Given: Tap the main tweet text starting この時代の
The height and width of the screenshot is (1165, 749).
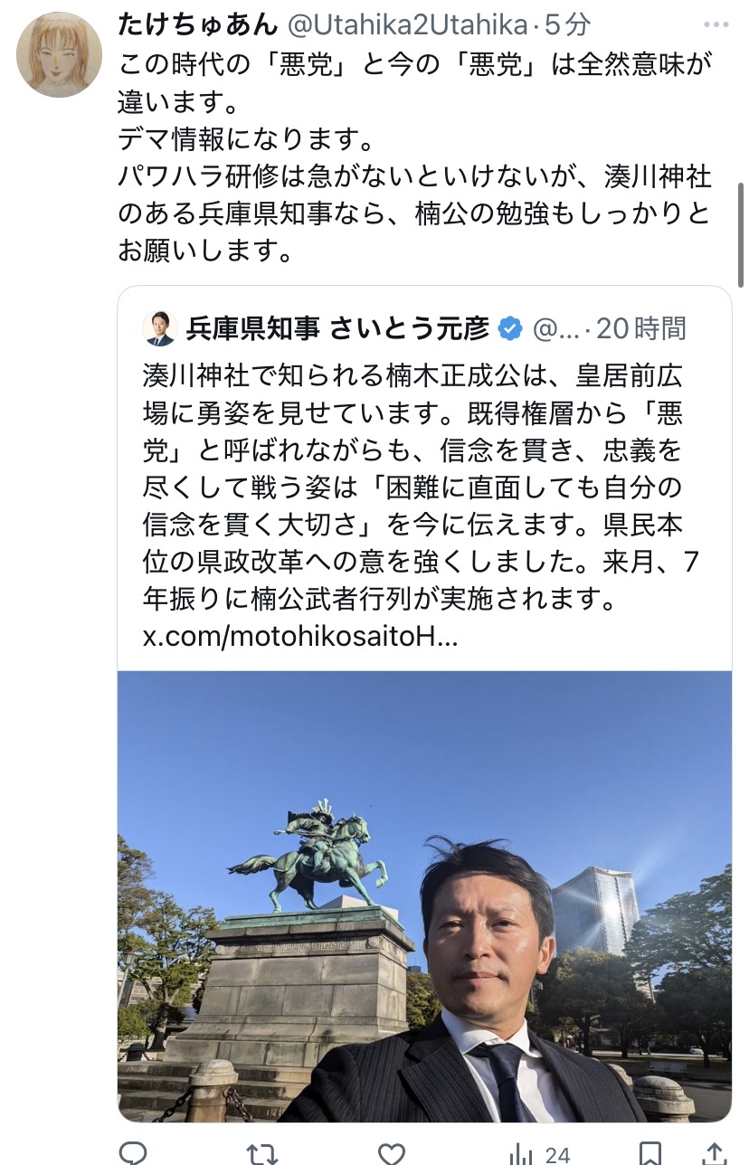Looking at the screenshot, I should point(414,154).
